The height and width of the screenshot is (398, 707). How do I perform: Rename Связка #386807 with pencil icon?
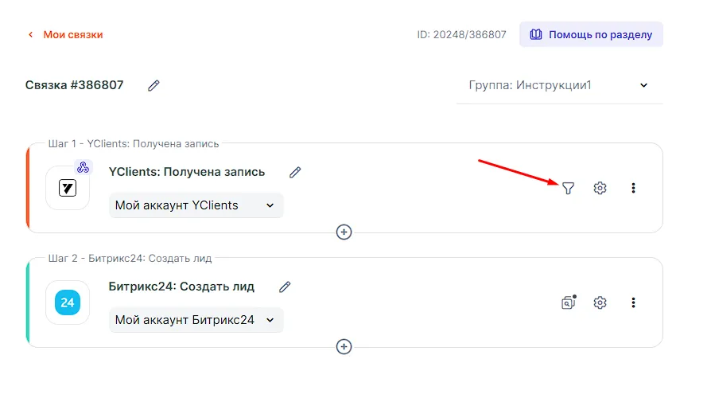(153, 85)
